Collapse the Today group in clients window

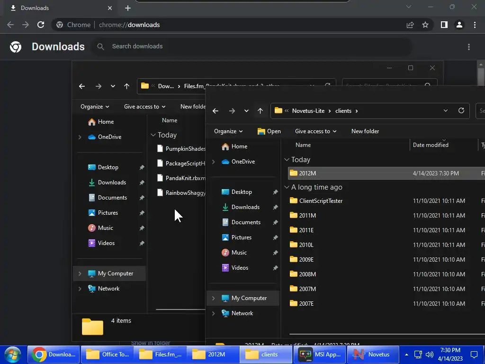point(287,160)
